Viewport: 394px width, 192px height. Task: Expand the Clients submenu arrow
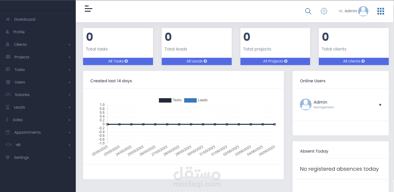(x=70, y=45)
